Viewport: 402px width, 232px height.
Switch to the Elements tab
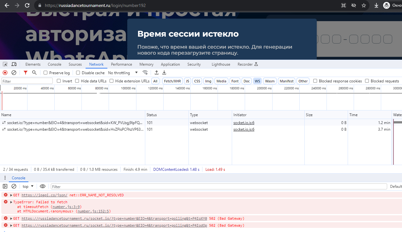(33, 64)
